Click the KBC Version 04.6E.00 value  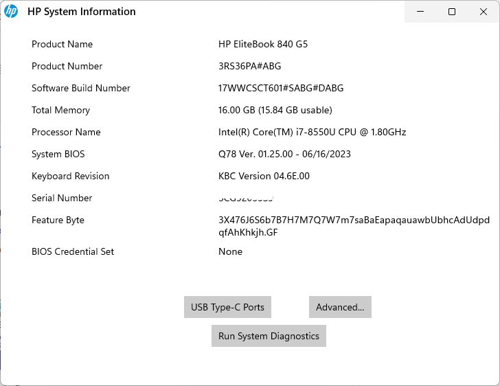click(x=264, y=176)
